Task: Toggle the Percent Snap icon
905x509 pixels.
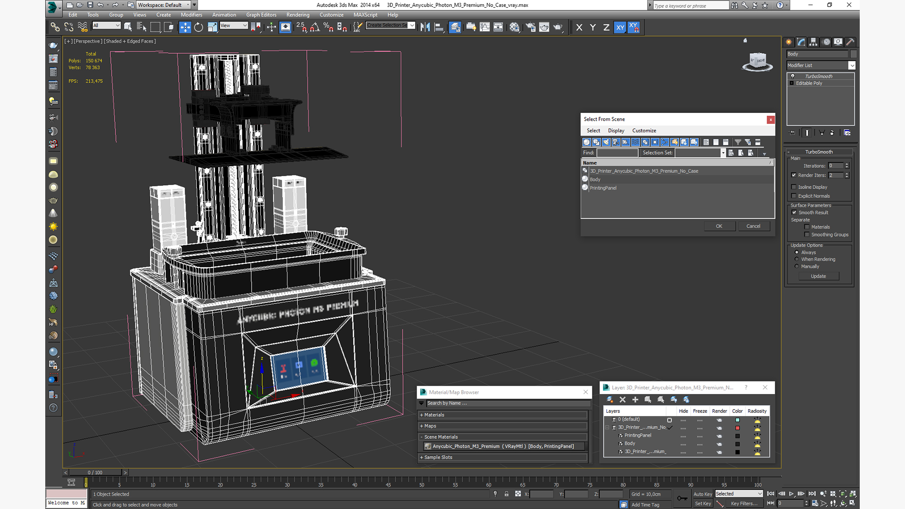Action: click(x=329, y=27)
